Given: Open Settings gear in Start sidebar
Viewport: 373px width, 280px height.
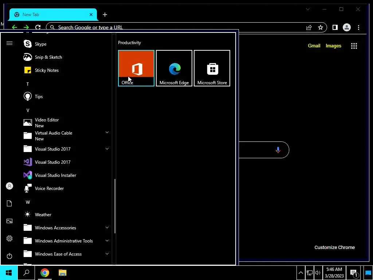Looking at the screenshot, I should [x=9, y=238].
